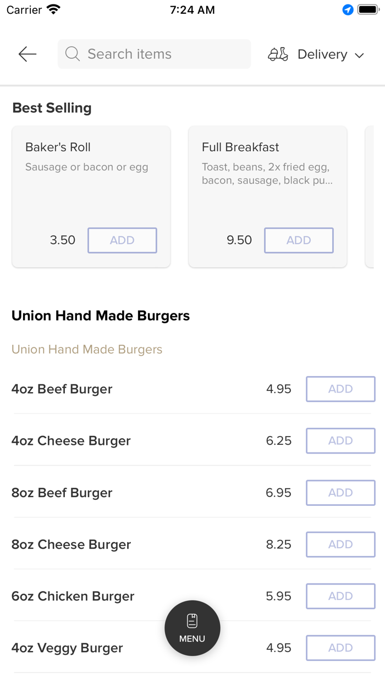The image size is (385, 684).
Task: Tap the battery indicator icon
Action: point(368,10)
